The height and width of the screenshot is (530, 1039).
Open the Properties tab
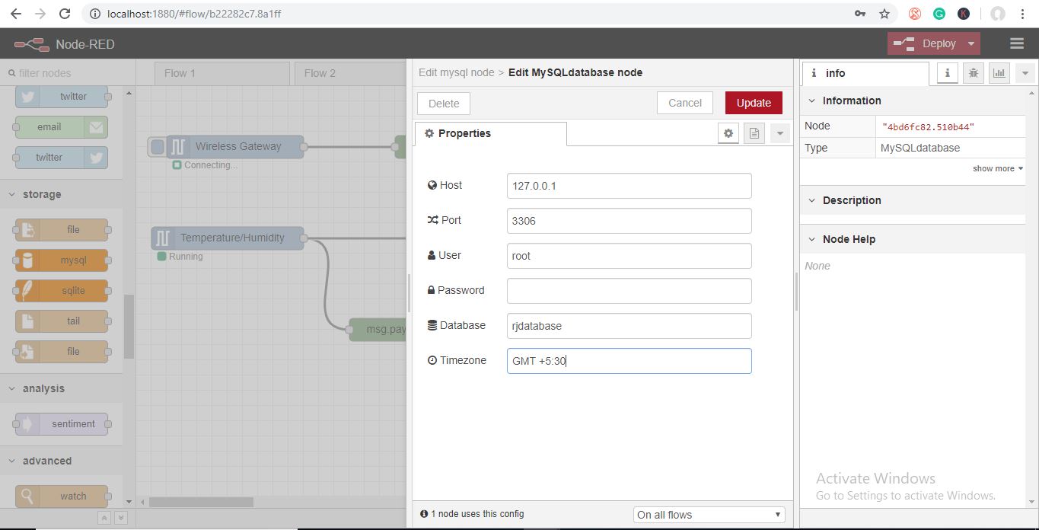(x=490, y=133)
